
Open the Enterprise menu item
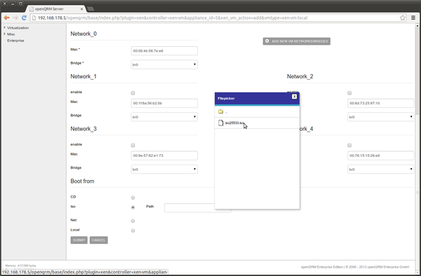pyautogui.click(x=15, y=41)
